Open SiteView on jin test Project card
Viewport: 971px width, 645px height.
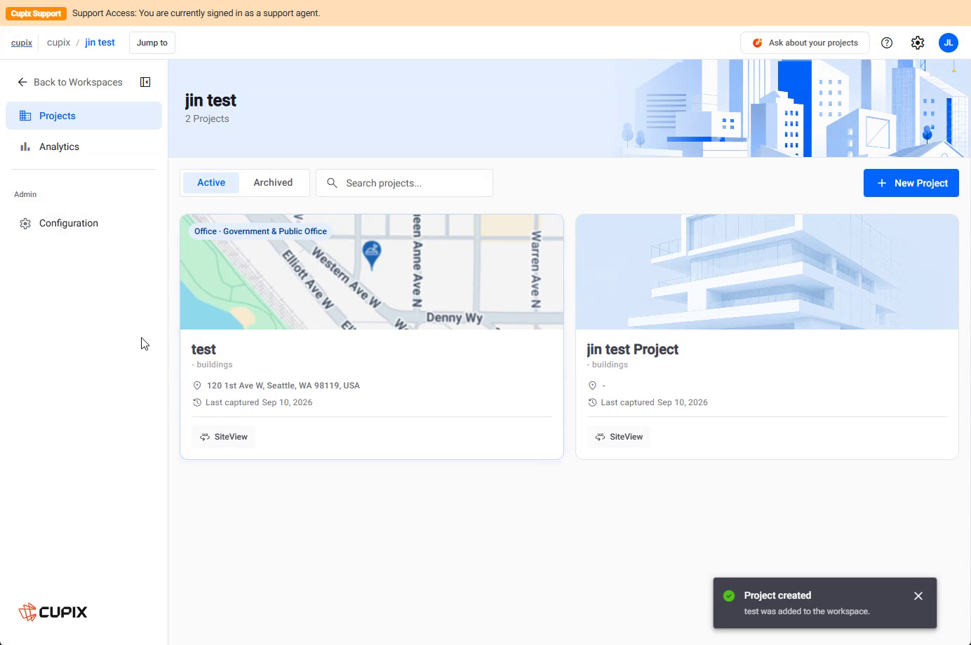tap(619, 437)
